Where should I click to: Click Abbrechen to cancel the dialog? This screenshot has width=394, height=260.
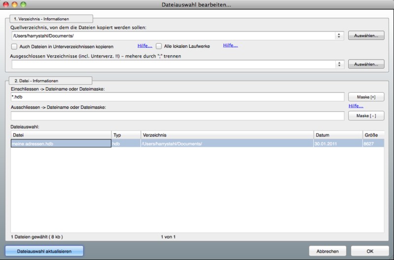click(x=327, y=251)
